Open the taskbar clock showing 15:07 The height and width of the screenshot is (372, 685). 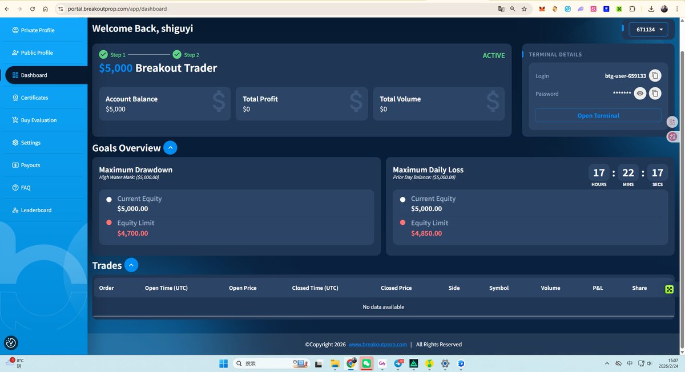[x=668, y=363]
